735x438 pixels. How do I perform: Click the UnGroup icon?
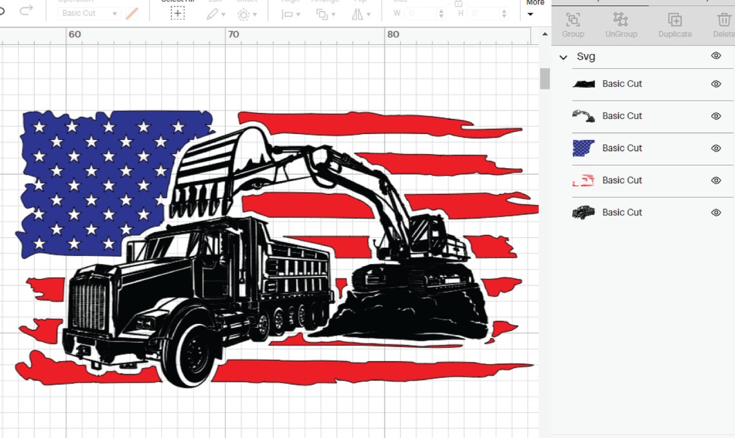620,20
